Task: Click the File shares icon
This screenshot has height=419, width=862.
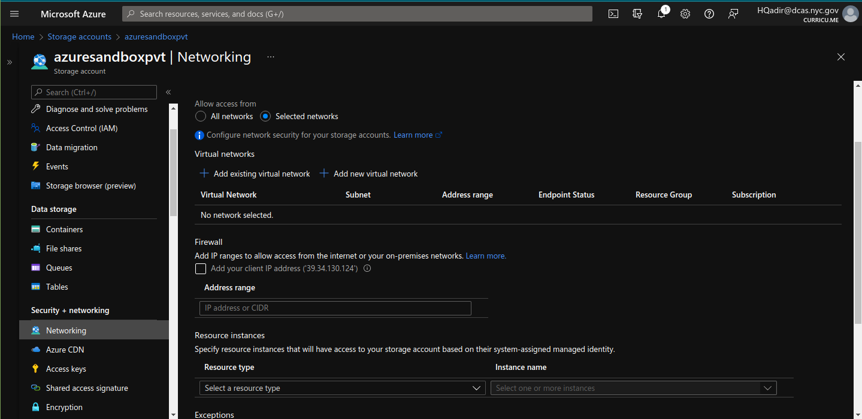Action: tap(35, 248)
